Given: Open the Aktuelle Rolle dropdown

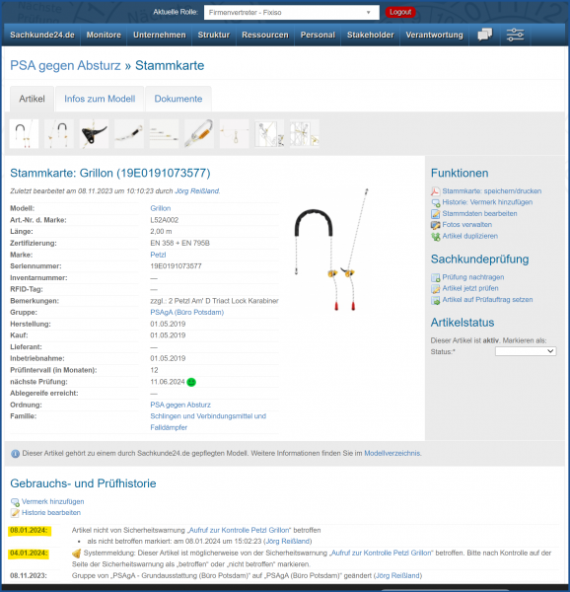Looking at the screenshot, I should 291,13.
